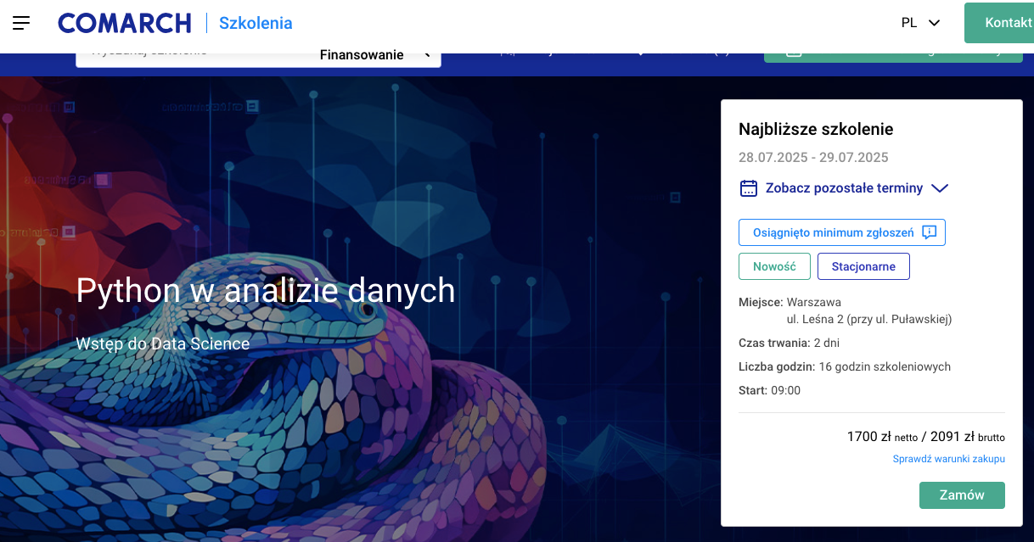Image resolution: width=1034 pixels, height=542 pixels.
Task: Click the Zamów order button
Action: pyautogui.click(x=962, y=495)
